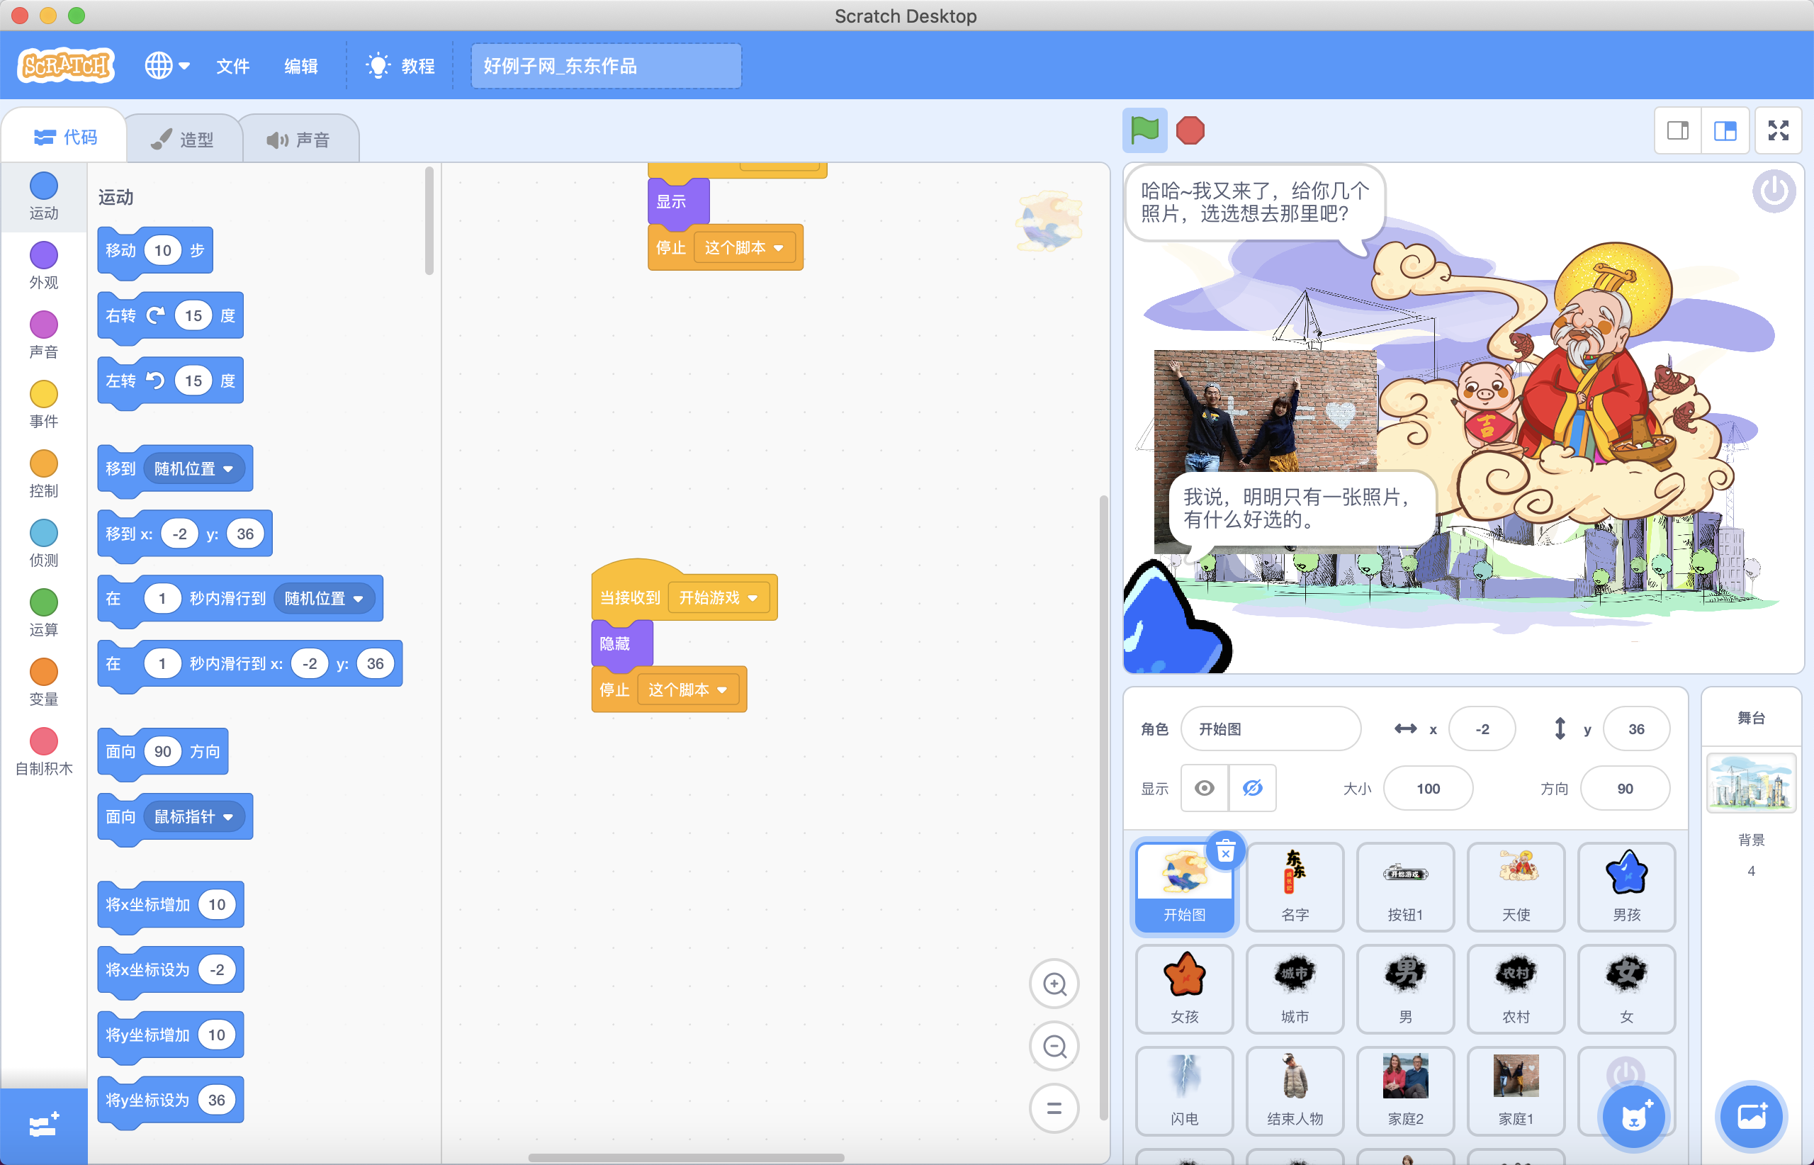The width and height of the screenshot is (1814, 1165).
Task: Select the 代码 tab
Action: [65, 137]
